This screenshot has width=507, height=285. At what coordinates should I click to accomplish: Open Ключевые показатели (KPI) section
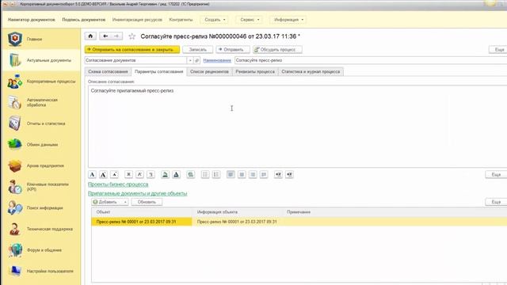click(x=40, y=187)
